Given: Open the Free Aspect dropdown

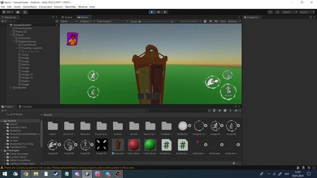Looking at the screenshot, I should [112, 21].
